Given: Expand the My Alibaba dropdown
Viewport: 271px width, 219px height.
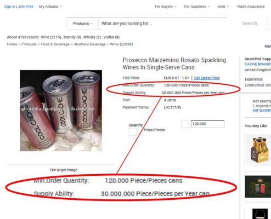Looking at the screenshot, I should [50, 7].
